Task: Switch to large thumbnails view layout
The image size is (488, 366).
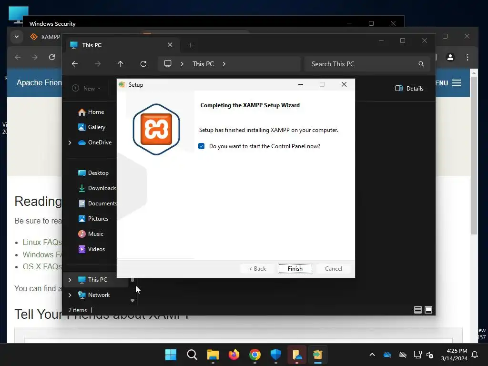Action: pyautogui.click(x=428, y=310)
